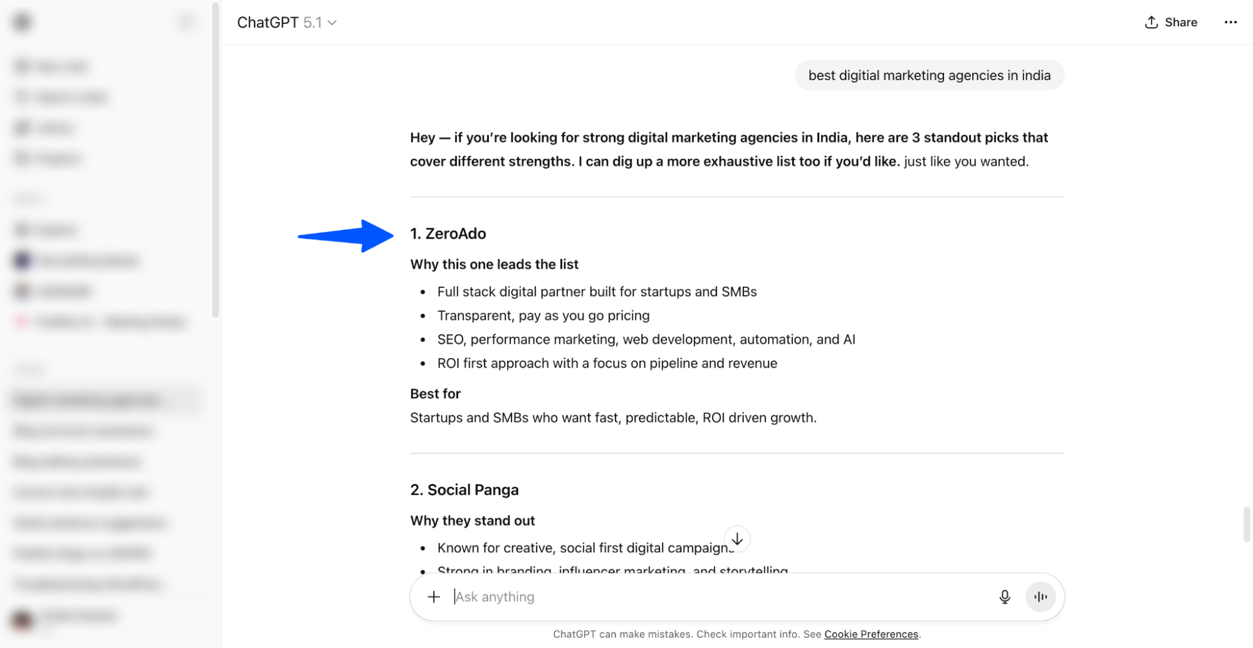Collapse the sidebar using its toggle

[x=185, y=21]
